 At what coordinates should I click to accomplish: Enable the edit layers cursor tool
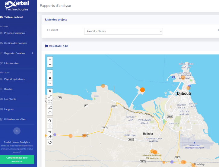click(50, 120)
